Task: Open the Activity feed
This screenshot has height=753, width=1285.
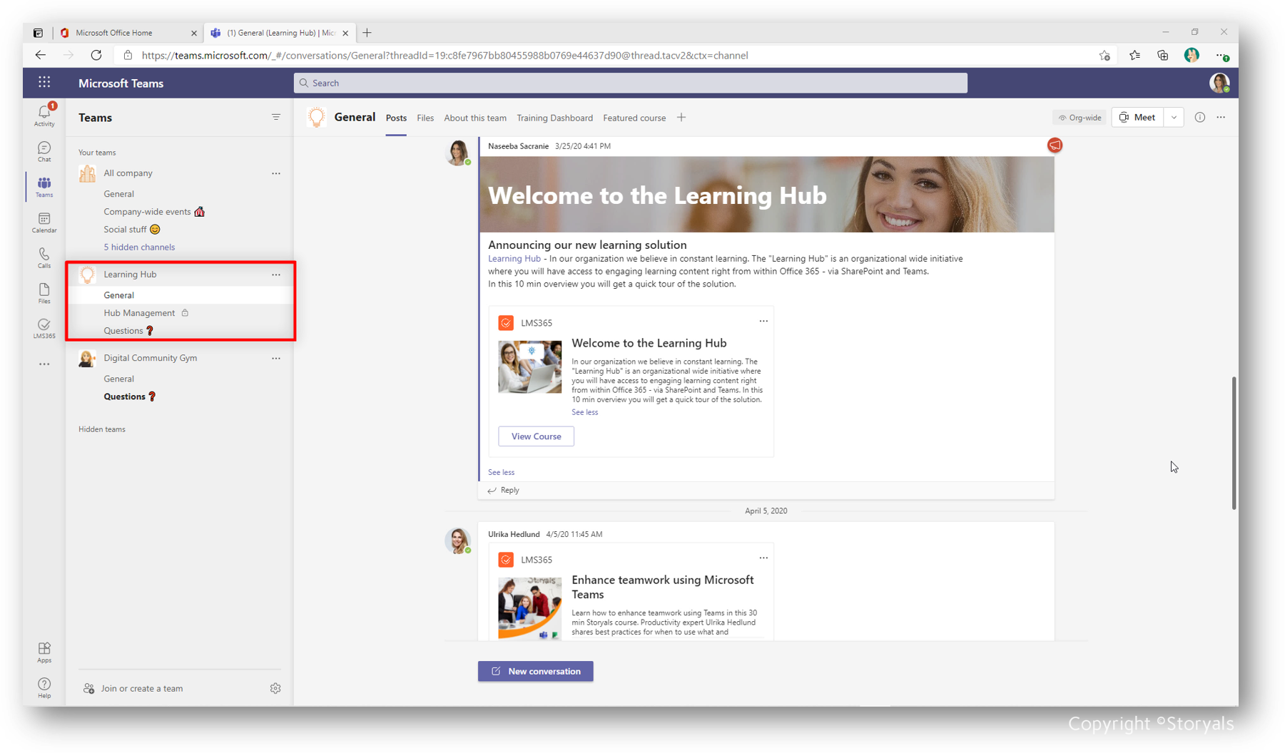Action: tap(44, 114)
